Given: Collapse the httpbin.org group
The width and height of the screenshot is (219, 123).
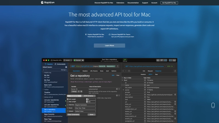Looking at the screenshot, I should [43, 72].
